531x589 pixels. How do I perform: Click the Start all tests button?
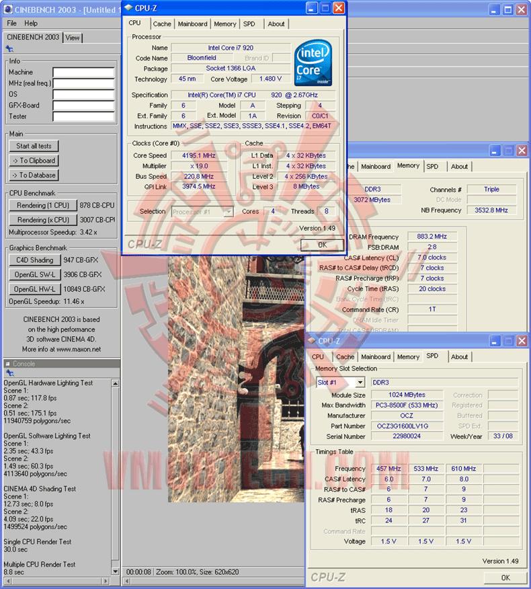(34, 146)
